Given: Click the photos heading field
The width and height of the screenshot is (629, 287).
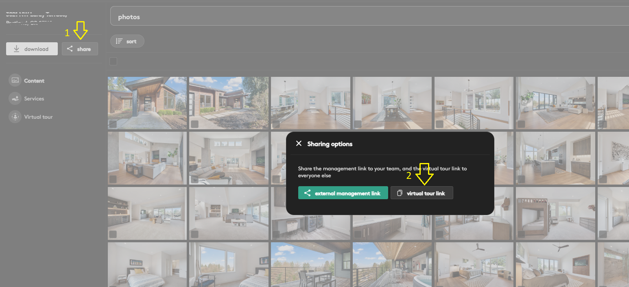Looking at the screenshot, I should point(369,16).
